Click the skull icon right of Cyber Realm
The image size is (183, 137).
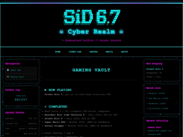(121, 32)
